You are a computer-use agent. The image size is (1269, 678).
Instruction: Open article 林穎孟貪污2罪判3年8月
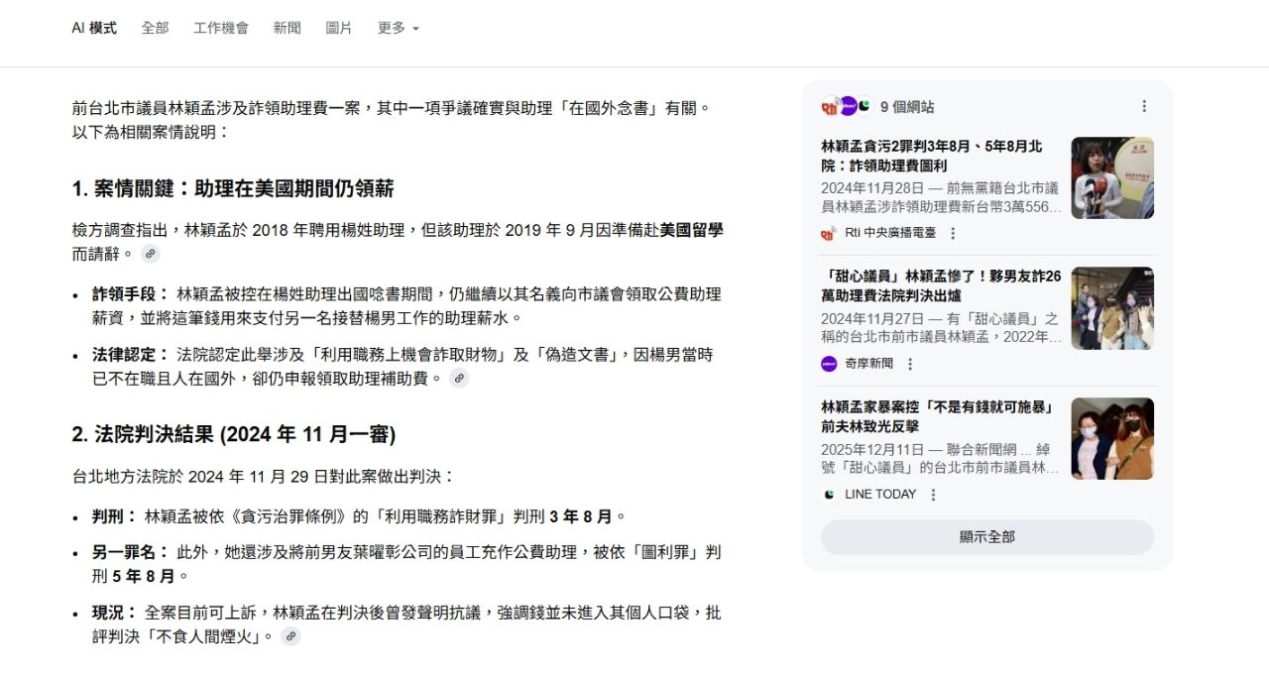[931, 156]
